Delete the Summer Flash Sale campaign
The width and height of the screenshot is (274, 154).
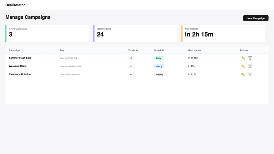click(250, 58)
